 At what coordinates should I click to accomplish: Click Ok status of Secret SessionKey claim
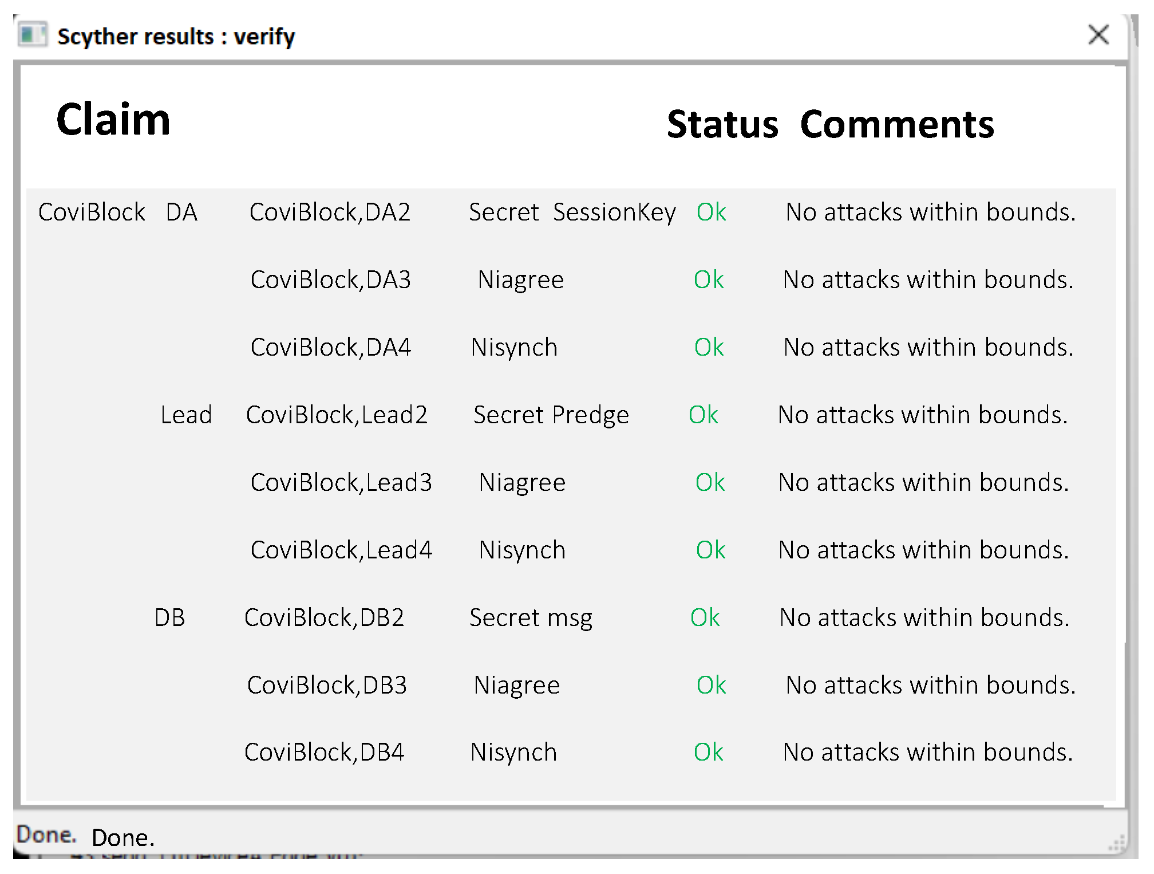(711, 212)
